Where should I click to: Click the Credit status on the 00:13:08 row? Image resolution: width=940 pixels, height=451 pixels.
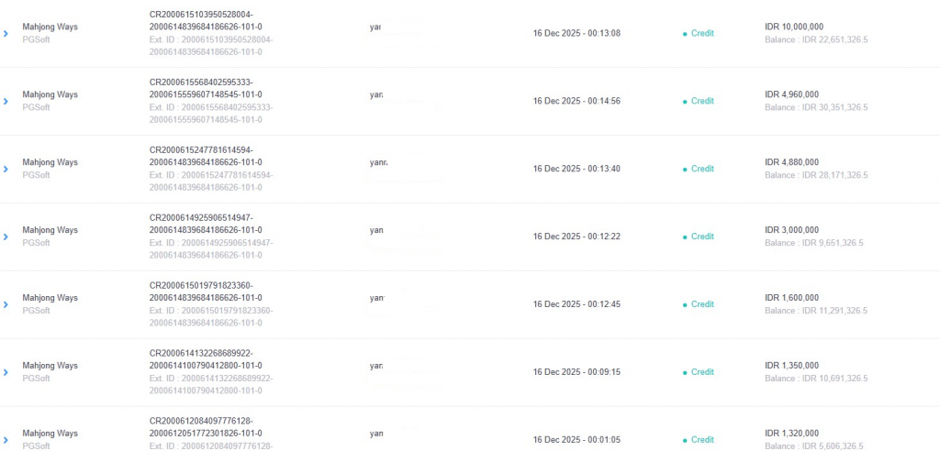tap(701, 33)
